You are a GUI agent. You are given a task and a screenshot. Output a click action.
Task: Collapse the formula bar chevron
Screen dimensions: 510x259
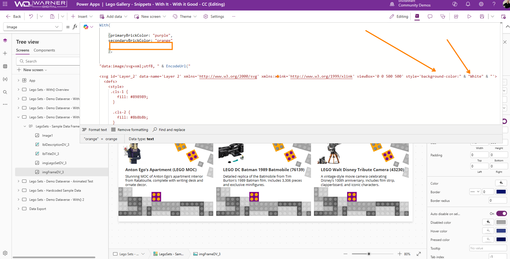click(508, 26)
